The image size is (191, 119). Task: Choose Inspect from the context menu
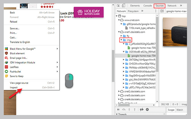14,87
